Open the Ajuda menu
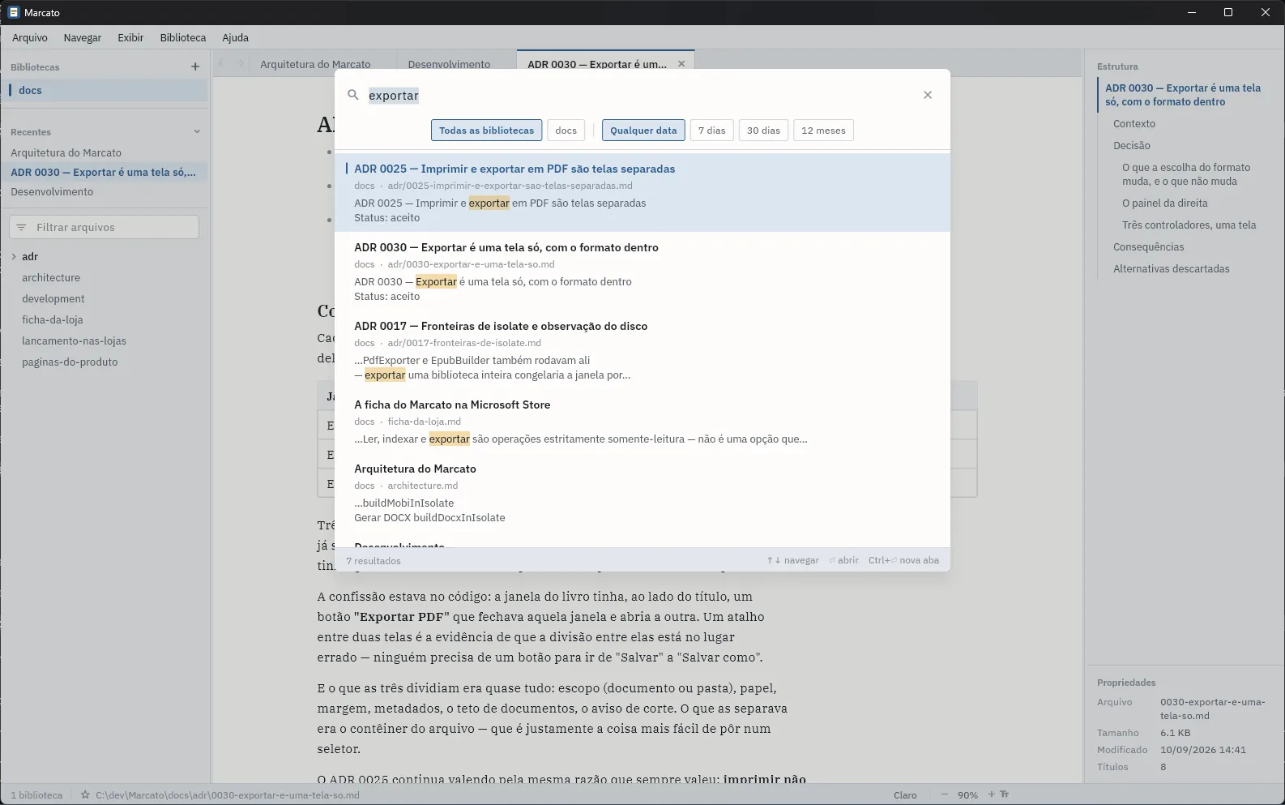 [x=236, y=37]
